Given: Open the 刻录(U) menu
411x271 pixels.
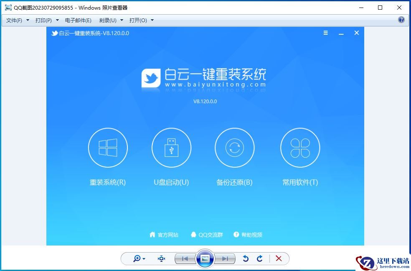Looking at the screenshot, I should pyautogui.click(x=108, y=20).
